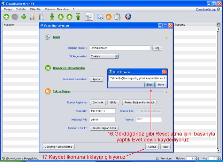This screenshot has width=223, height=162.
Task: Open Tekrar Bağlan section link
Action: coord(62,91)
